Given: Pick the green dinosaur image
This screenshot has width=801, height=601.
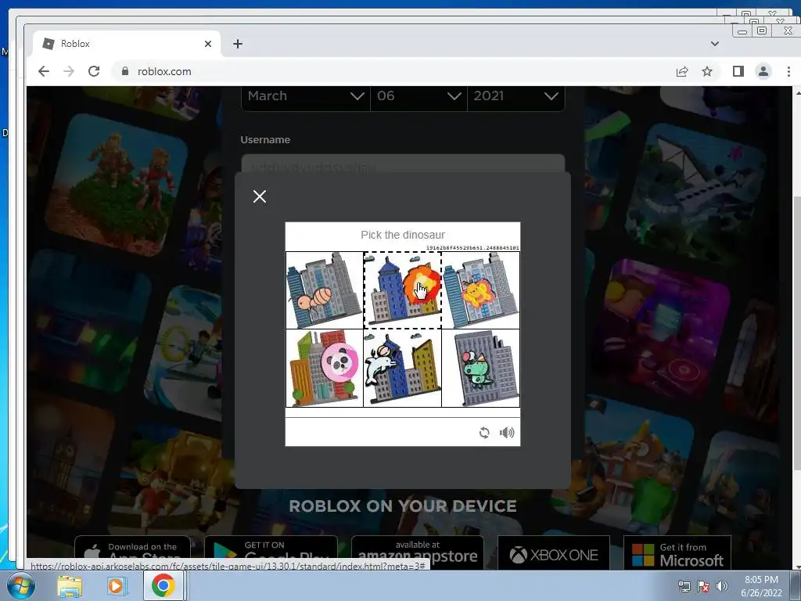Looking at the screenshot, I should click(x=481, y=369).
